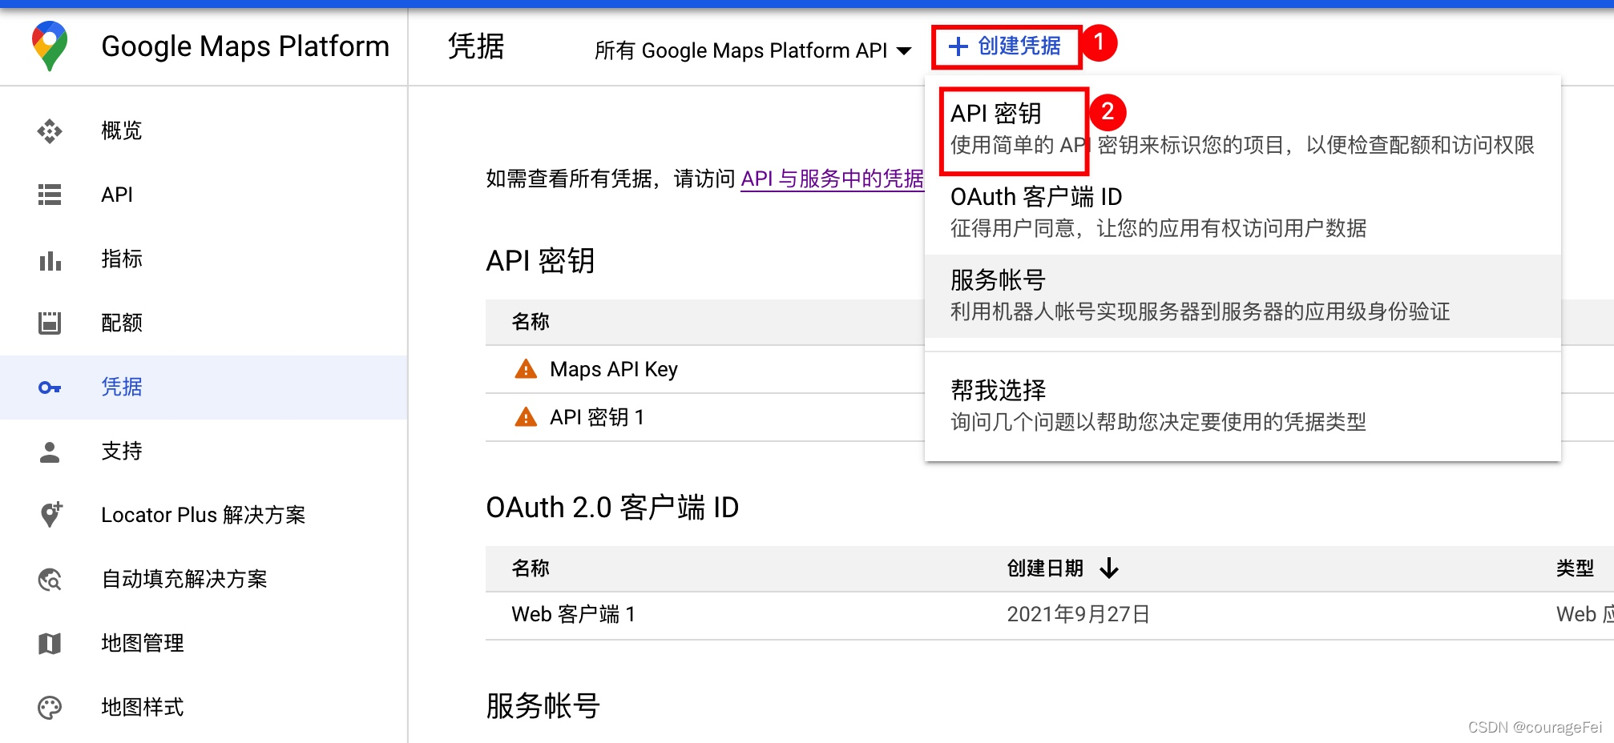The image size is (1614, 743).
Task: Click the 类型 column header
Action: coord(1575,568)
